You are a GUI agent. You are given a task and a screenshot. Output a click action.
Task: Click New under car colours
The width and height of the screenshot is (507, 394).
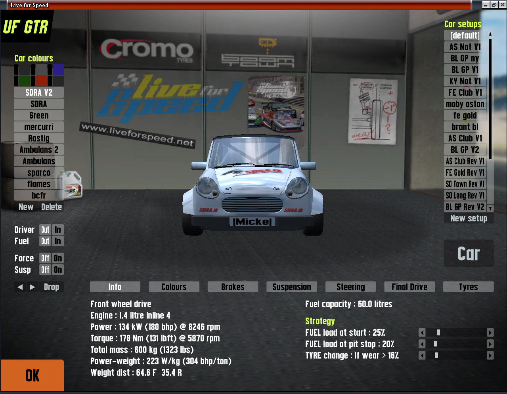coord(26,207)
